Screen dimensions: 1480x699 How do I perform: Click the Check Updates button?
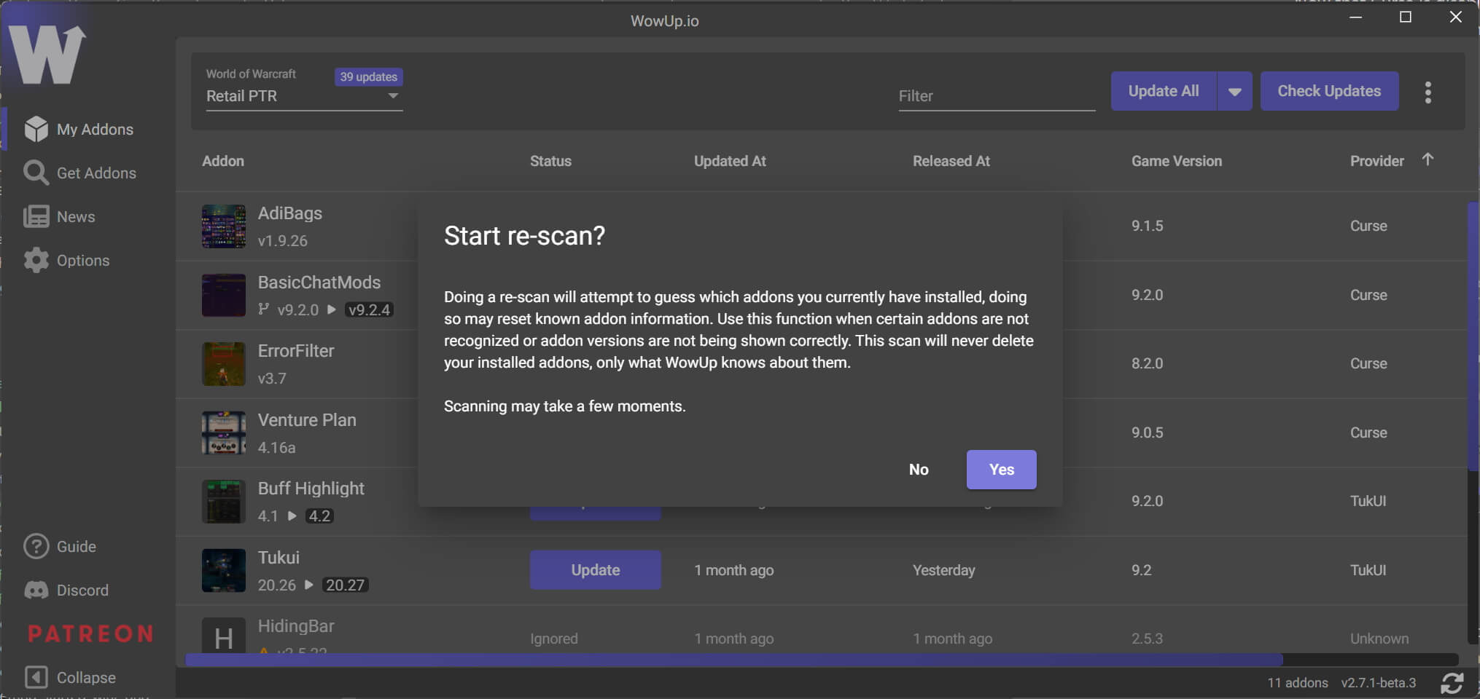coord(1329,91)
